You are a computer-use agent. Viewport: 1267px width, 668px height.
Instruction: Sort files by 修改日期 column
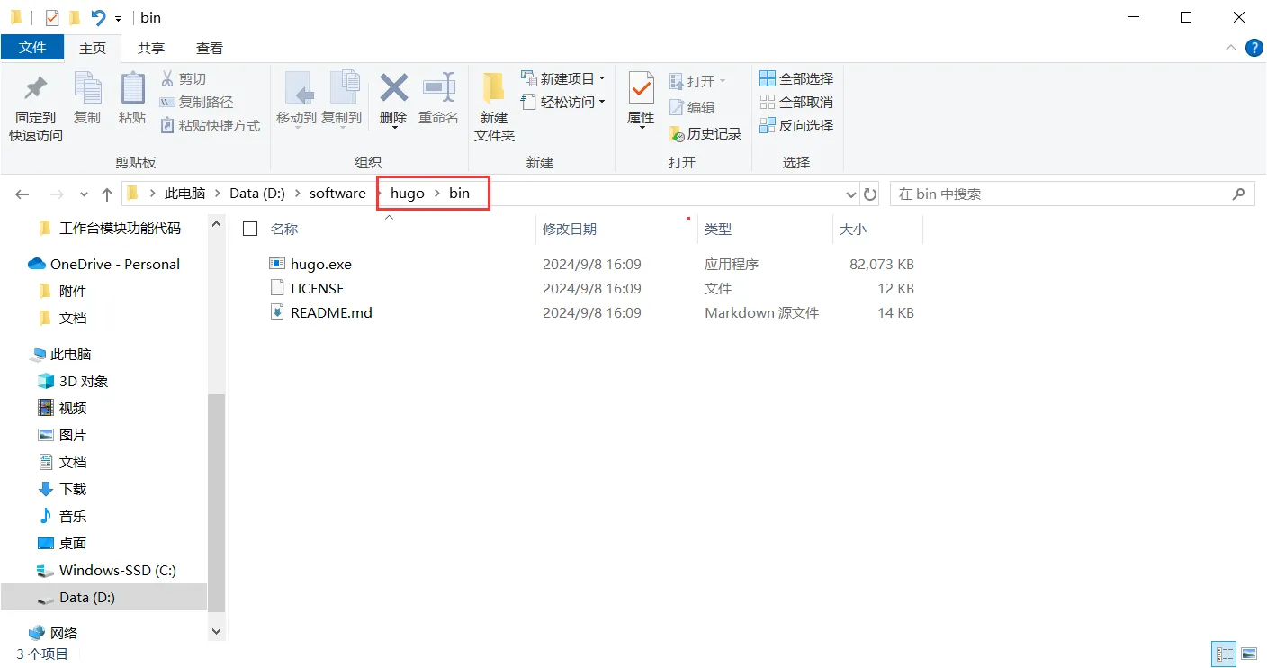coord(570,230)
